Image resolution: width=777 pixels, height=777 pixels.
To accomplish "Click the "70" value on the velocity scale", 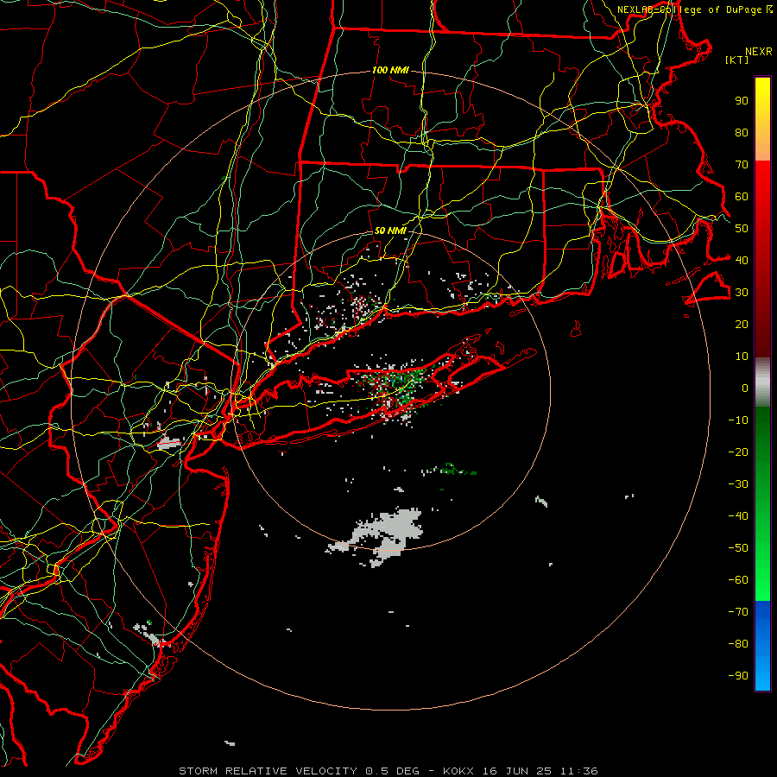I will coord(742,165).
